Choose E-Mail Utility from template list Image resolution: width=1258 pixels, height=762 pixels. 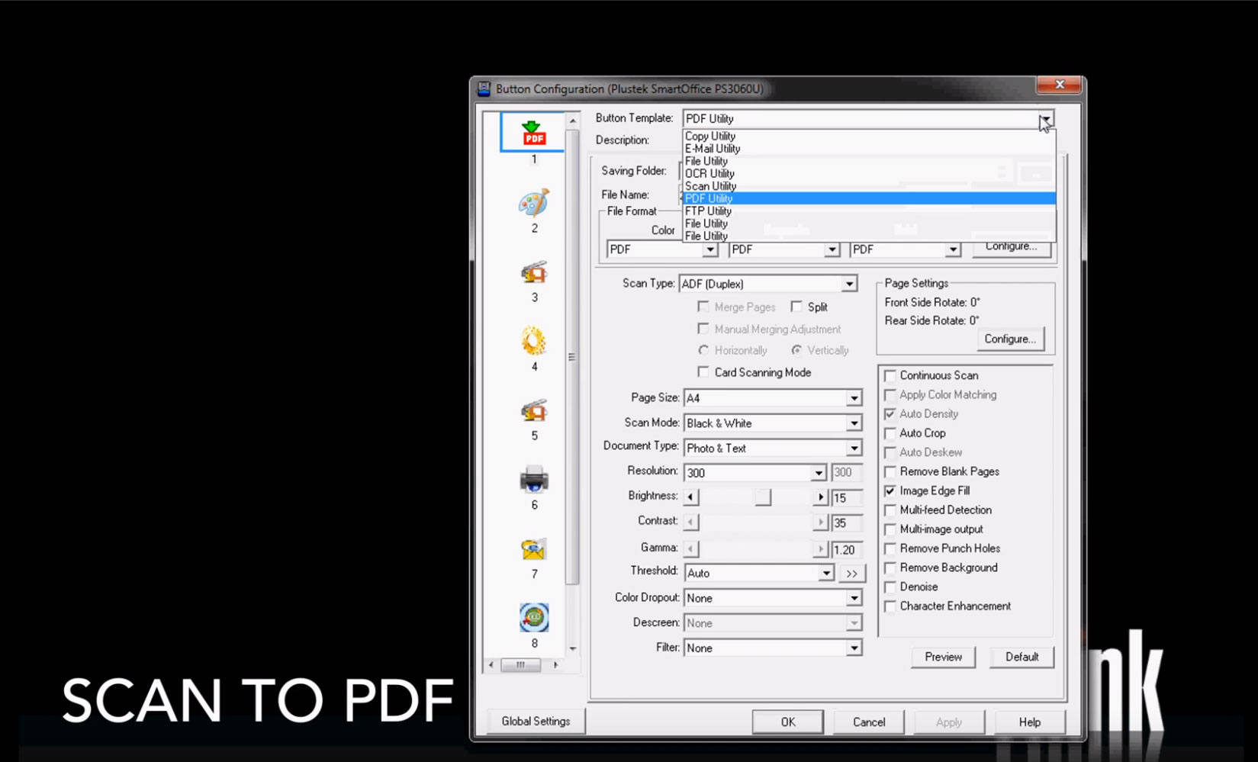click(869, 149)
